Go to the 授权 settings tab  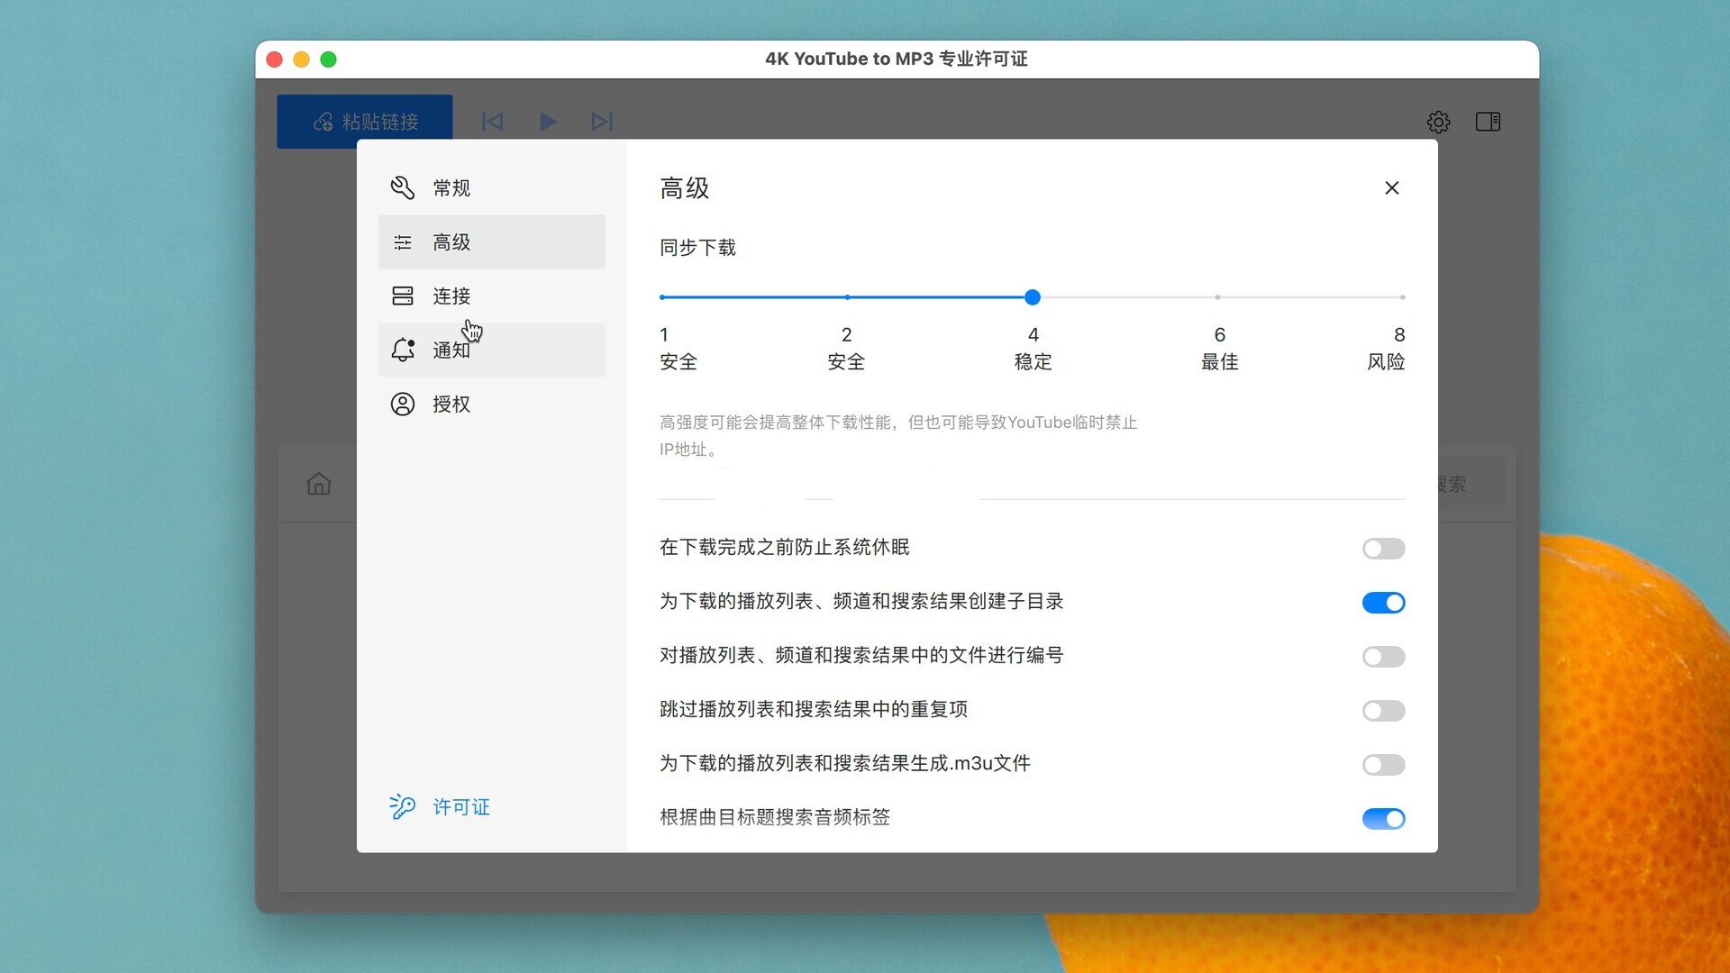pyautogui.click(x=491, y=404)
